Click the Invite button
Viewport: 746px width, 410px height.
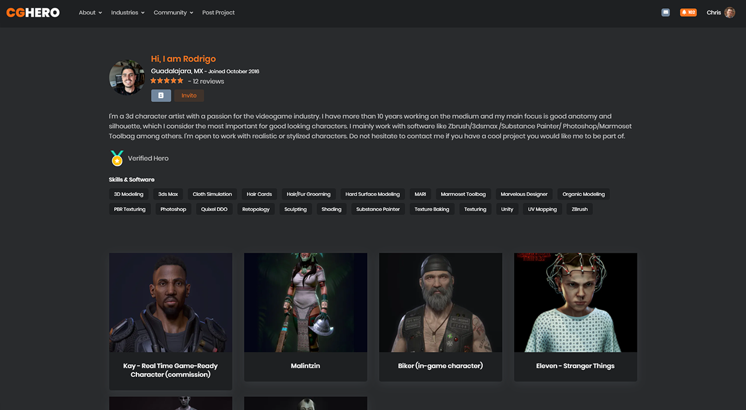[x=189, y=96]
